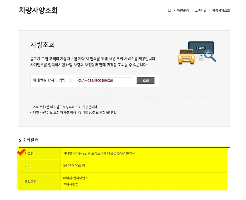Click the 2007년 1월 이후 notice line

point(65,107)
